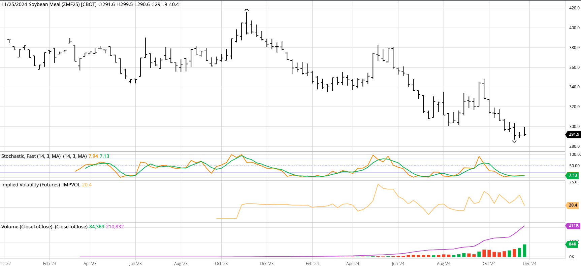The width and height of the screenshot is (581, 268).
Task: Click the orange 7.94 stochastic value
Action: coord(93,156)
